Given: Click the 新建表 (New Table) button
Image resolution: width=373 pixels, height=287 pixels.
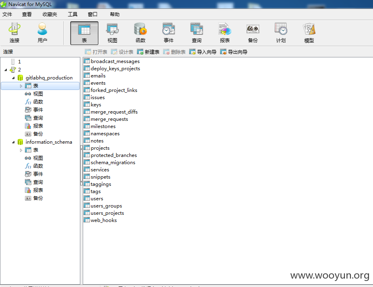Looking at the screenshot, I should 148,52.
